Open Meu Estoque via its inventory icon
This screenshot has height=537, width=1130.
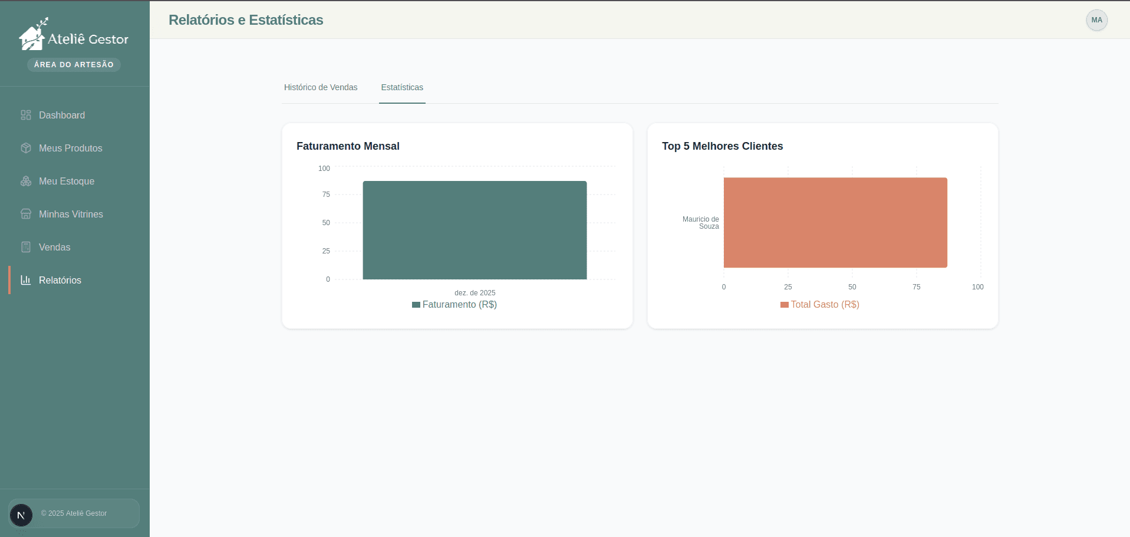pyautogui.click(x=25, y=181)
